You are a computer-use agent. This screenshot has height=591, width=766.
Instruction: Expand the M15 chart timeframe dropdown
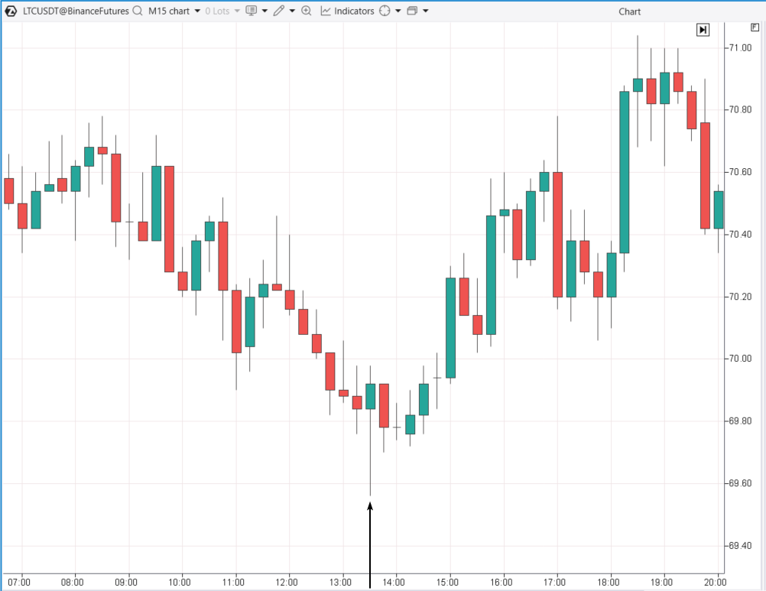click(x=198, y=11)
